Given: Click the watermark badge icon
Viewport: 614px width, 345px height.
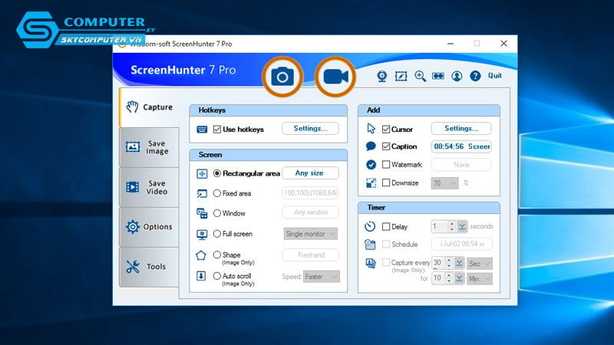Looking at the screenshot, I should tap(371, 165).
